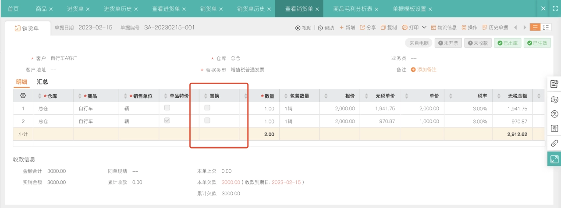Image resolution: width=561 pixels, height=208 pixels.
Task: Open the 历史单据 history documents
Action: tap(495, 28)
